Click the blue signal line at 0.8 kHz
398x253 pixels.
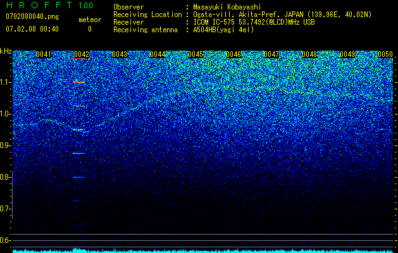78,177
